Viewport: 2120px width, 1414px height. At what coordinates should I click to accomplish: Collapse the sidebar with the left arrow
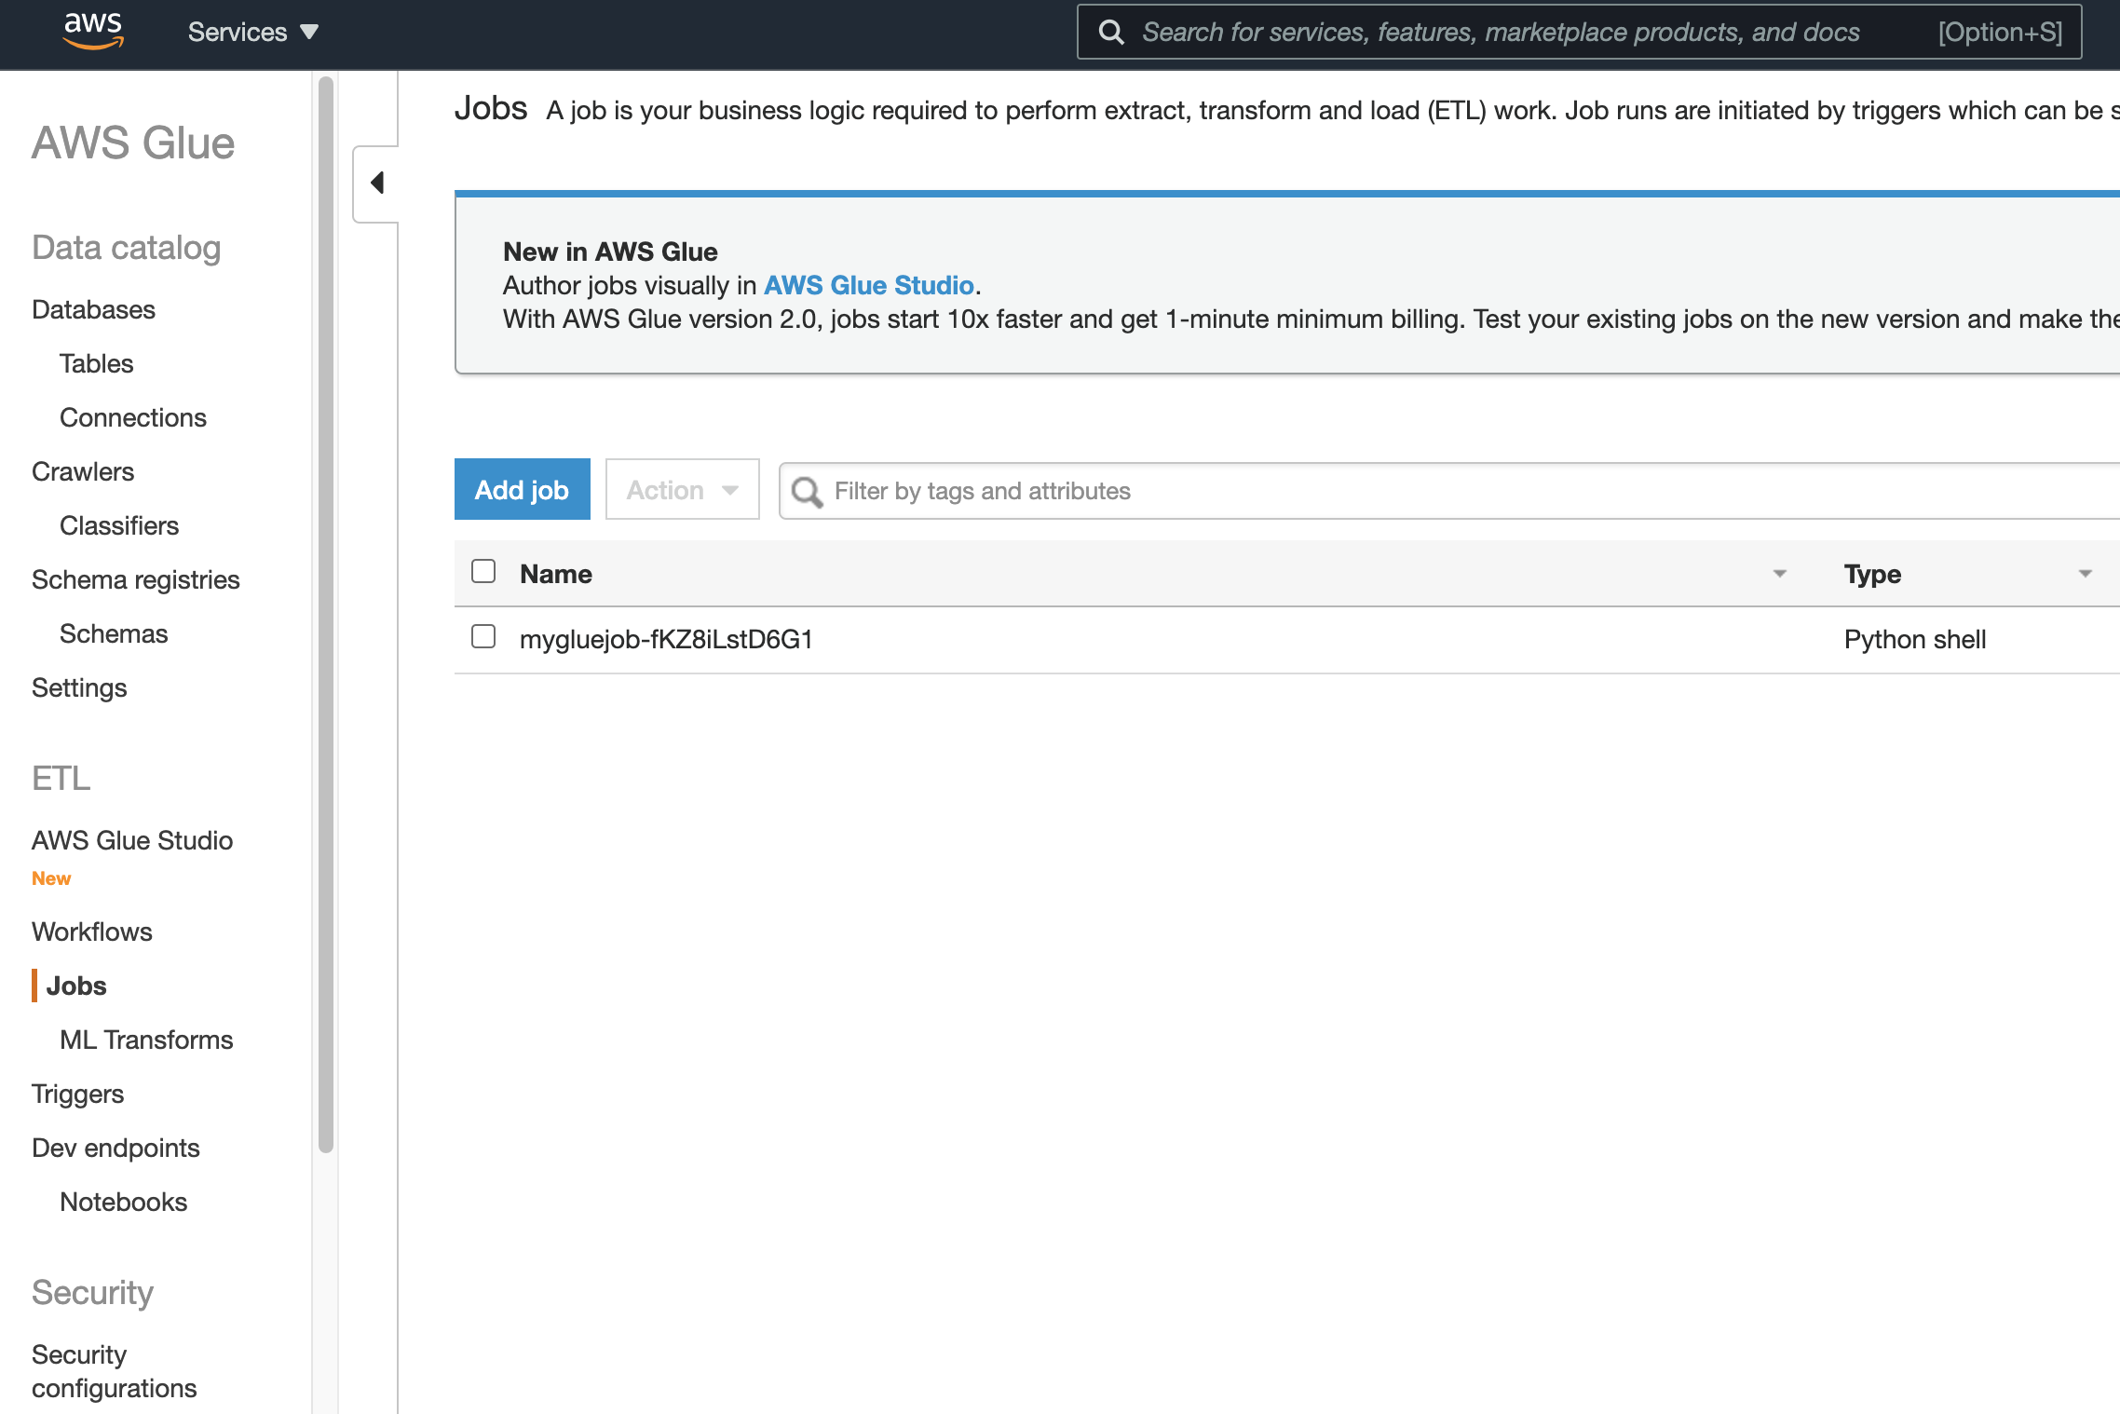coord(377,183)
